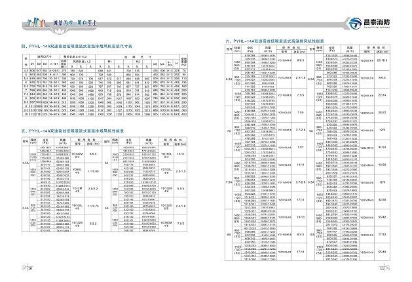Click power value 11/7 in table six

pyautogui.click(x=301, y=148)
